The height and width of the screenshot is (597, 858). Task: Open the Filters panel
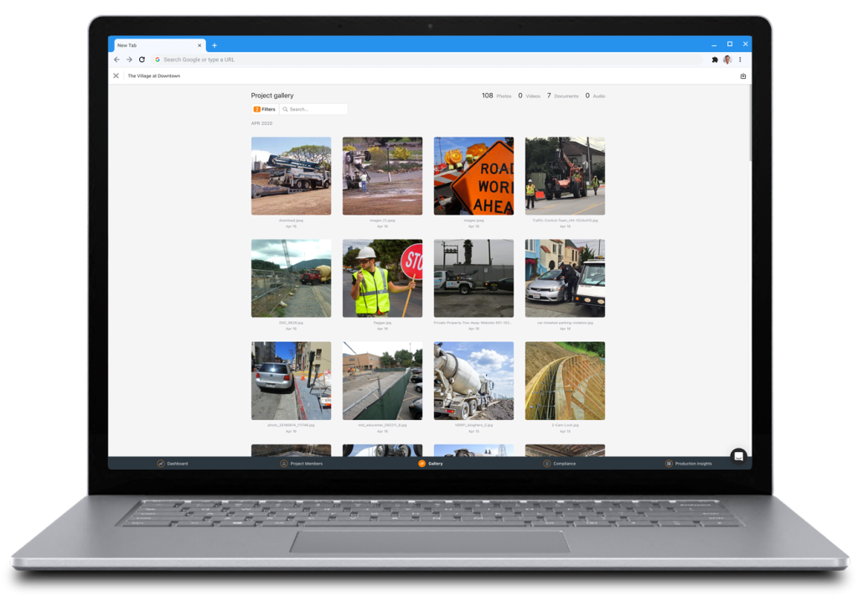[265, 109]
